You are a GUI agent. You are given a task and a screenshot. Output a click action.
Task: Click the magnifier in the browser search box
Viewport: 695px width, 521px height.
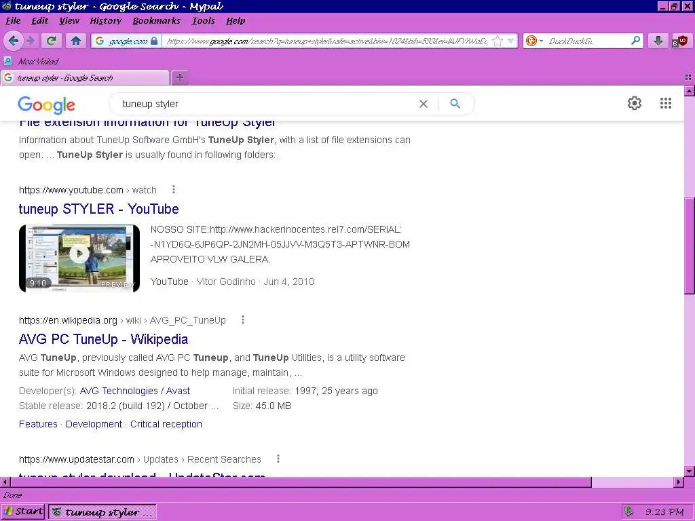pyautogui.click(x=635, y=41)
